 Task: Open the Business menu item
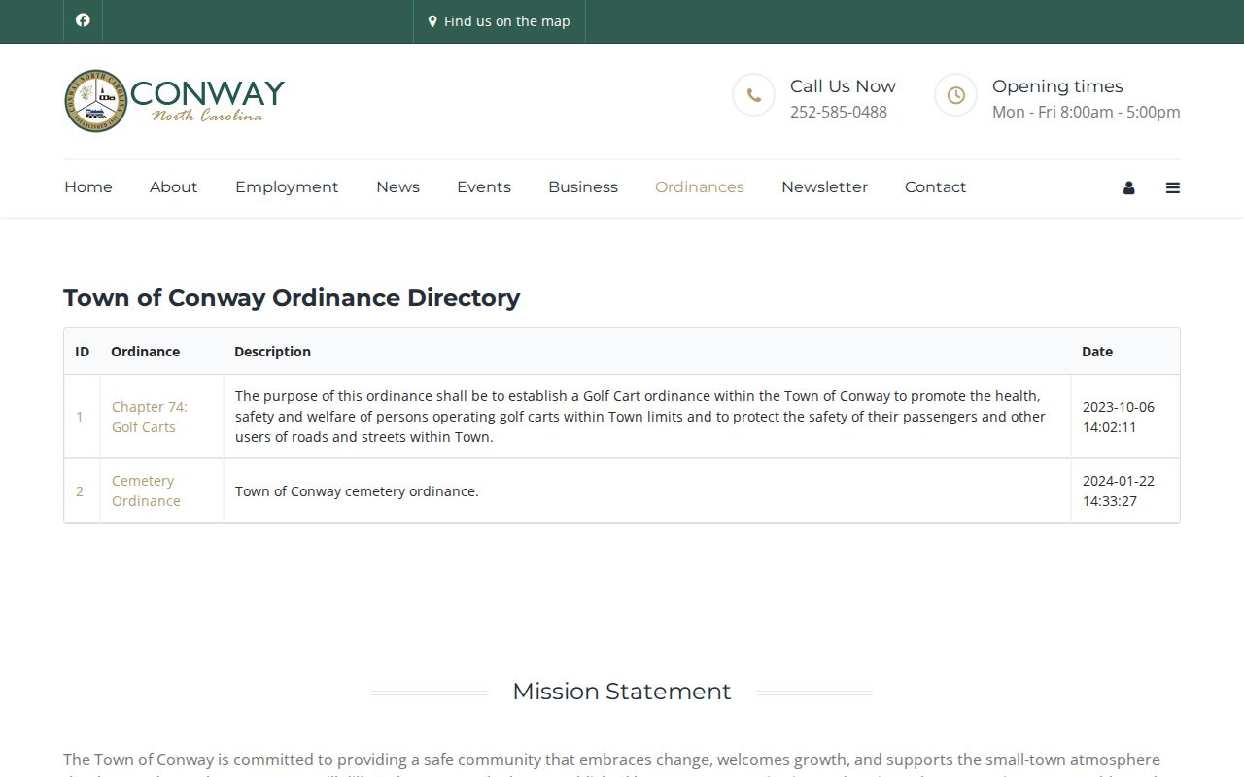tap(583, 187)
